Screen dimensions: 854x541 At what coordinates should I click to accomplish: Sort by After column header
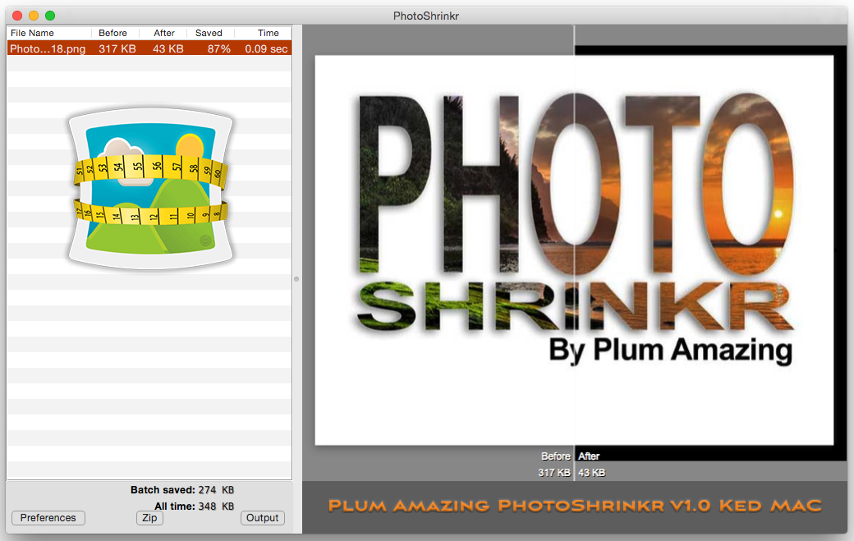tap(163, 33)
